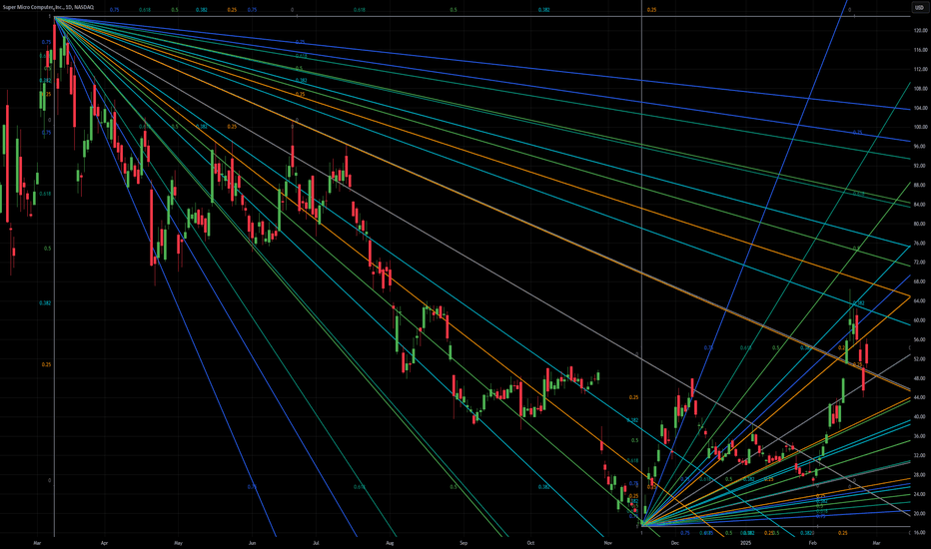
Task: Click the 92.00 price axis label
Action: point(921,166)
